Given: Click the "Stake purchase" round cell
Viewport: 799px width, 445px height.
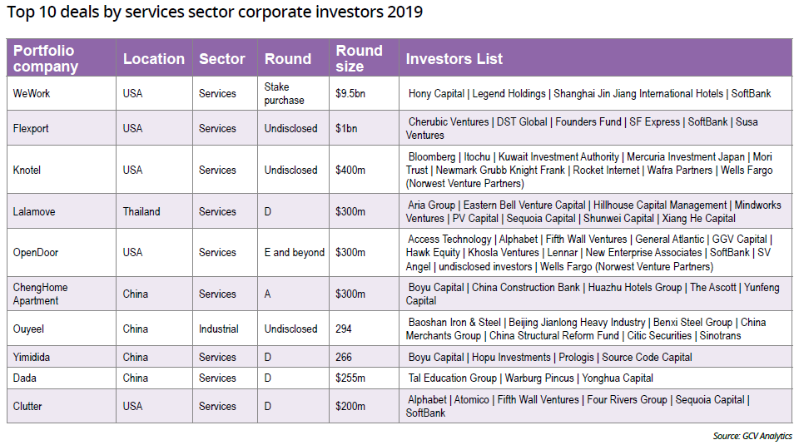Looking at the screenshot, I should click(285, 94).
